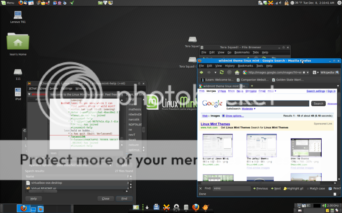
Task: Open the volume control in system tray
Action: [x=281, y=3]
